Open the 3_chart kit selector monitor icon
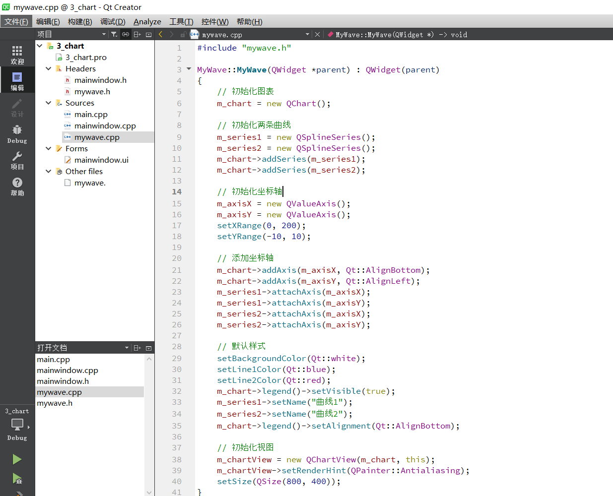The width and height of the screenshot is (613, 496). click(x=17, y=425)
